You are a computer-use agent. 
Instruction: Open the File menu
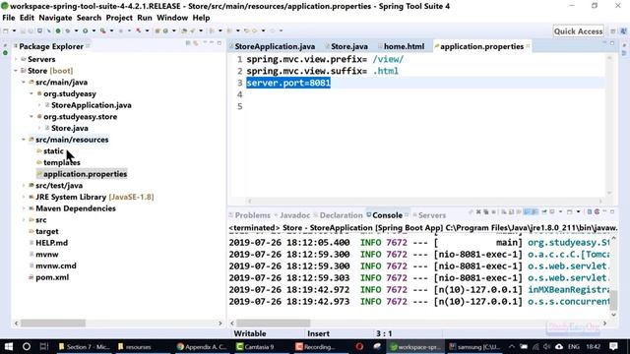9,18
